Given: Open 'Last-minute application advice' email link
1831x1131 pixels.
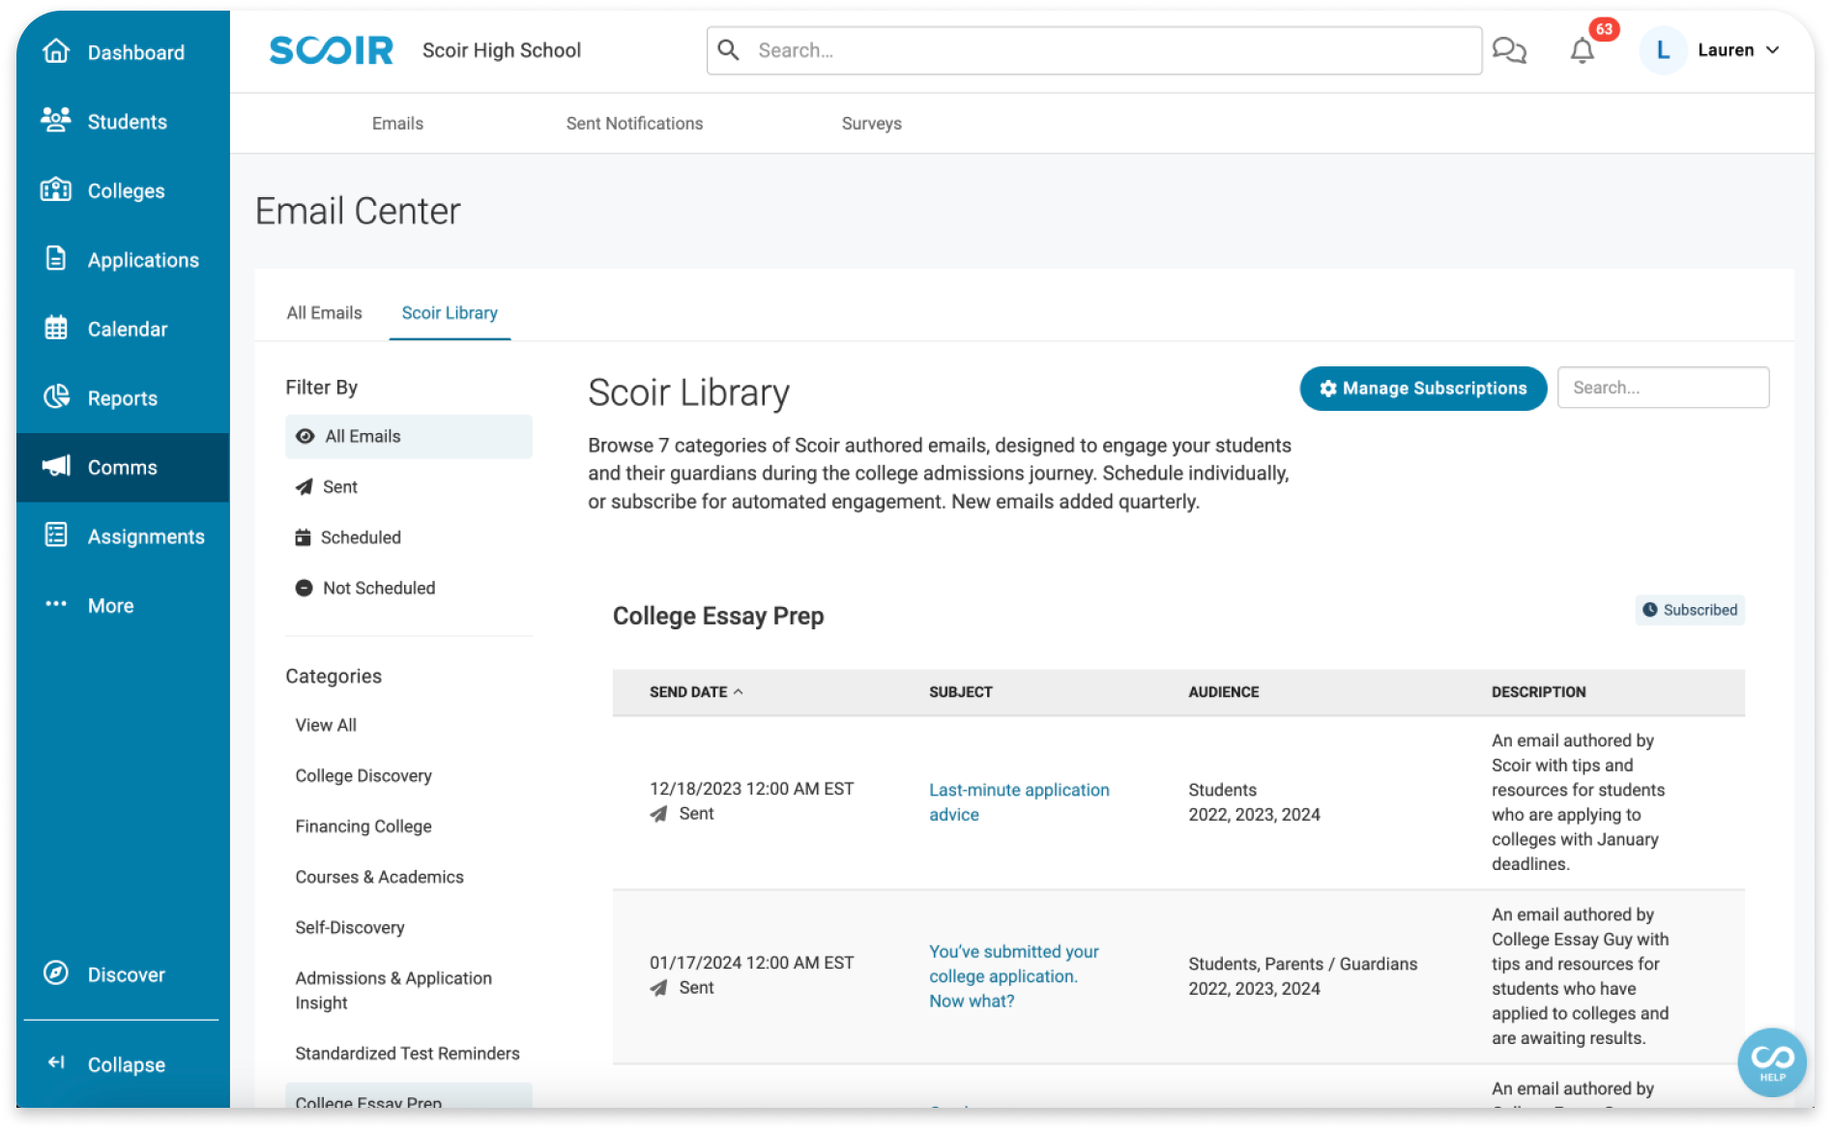Looking at the screenshot, I should 1019,802.
